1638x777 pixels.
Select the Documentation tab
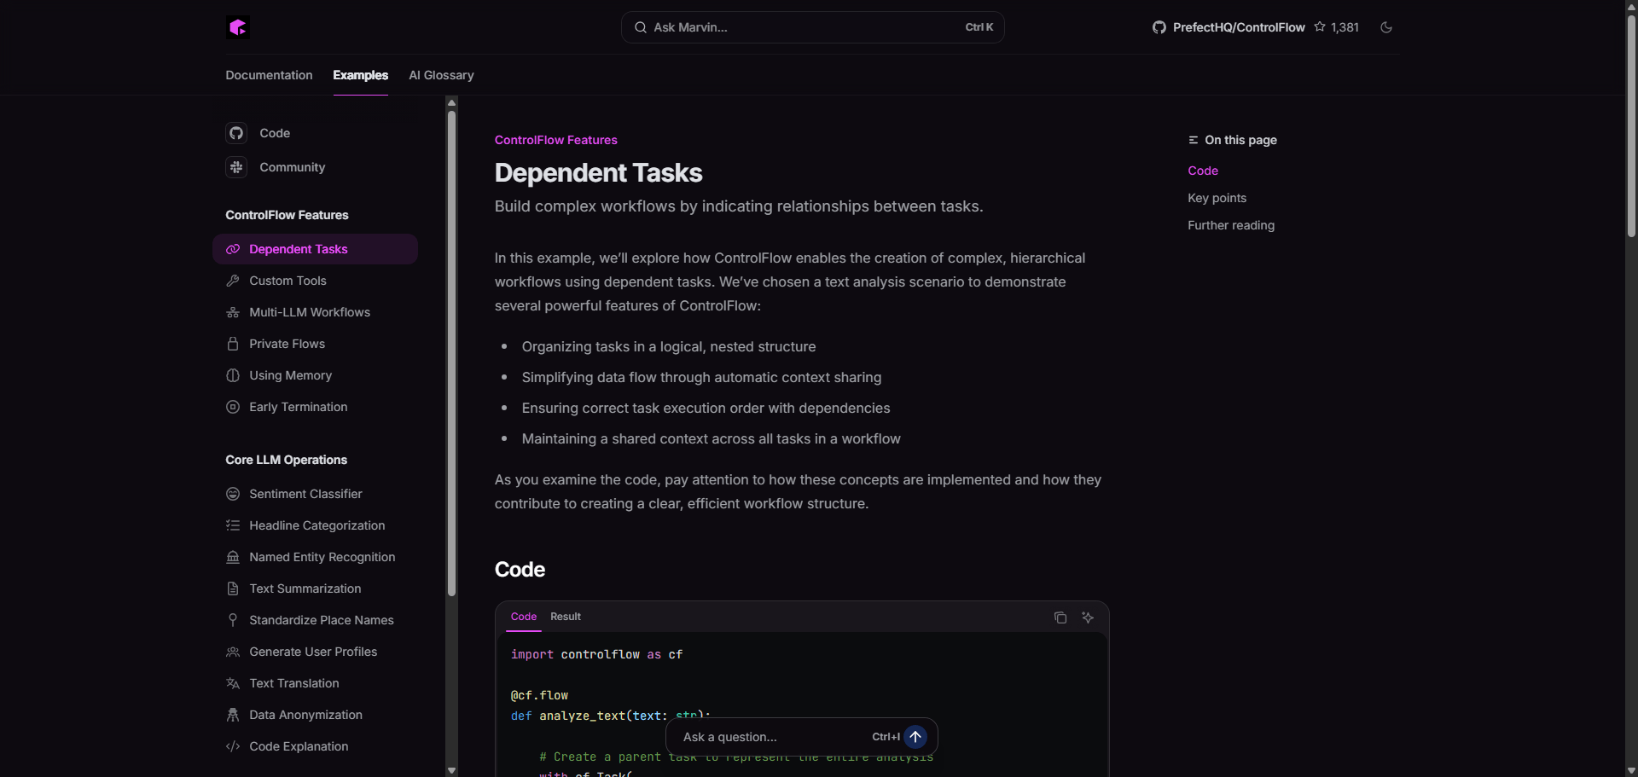click(x=269, y=75)
